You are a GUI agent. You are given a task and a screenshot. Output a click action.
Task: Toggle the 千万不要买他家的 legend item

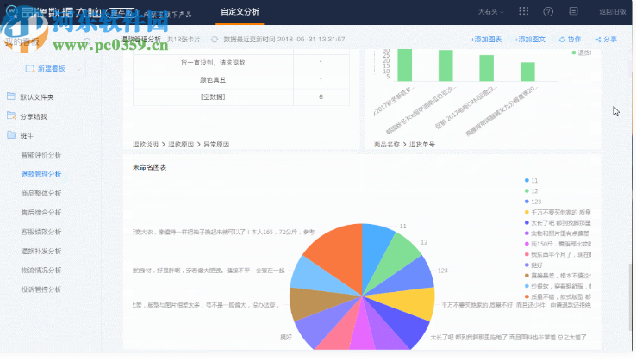pos(558,212)
